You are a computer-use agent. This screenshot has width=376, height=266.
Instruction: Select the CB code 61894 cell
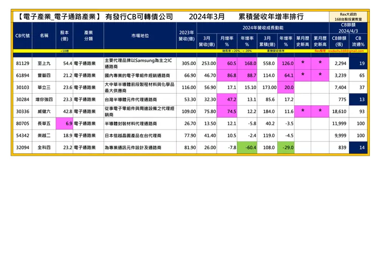[x=22, y=75]
